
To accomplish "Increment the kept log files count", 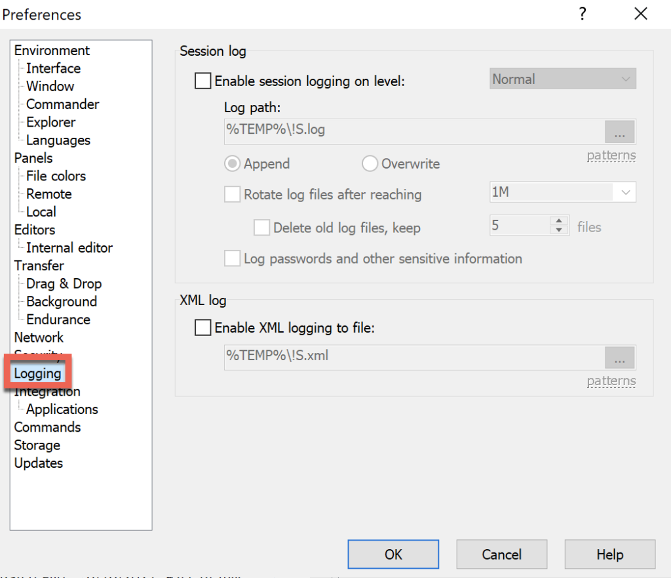I will (558, 221).
